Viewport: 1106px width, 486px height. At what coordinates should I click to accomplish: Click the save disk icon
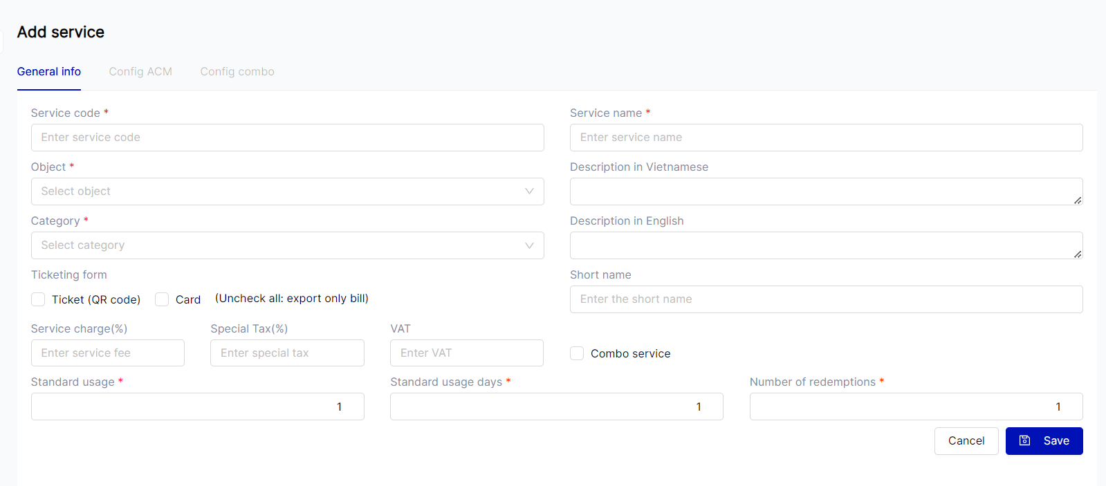[x=1025, y=440]
